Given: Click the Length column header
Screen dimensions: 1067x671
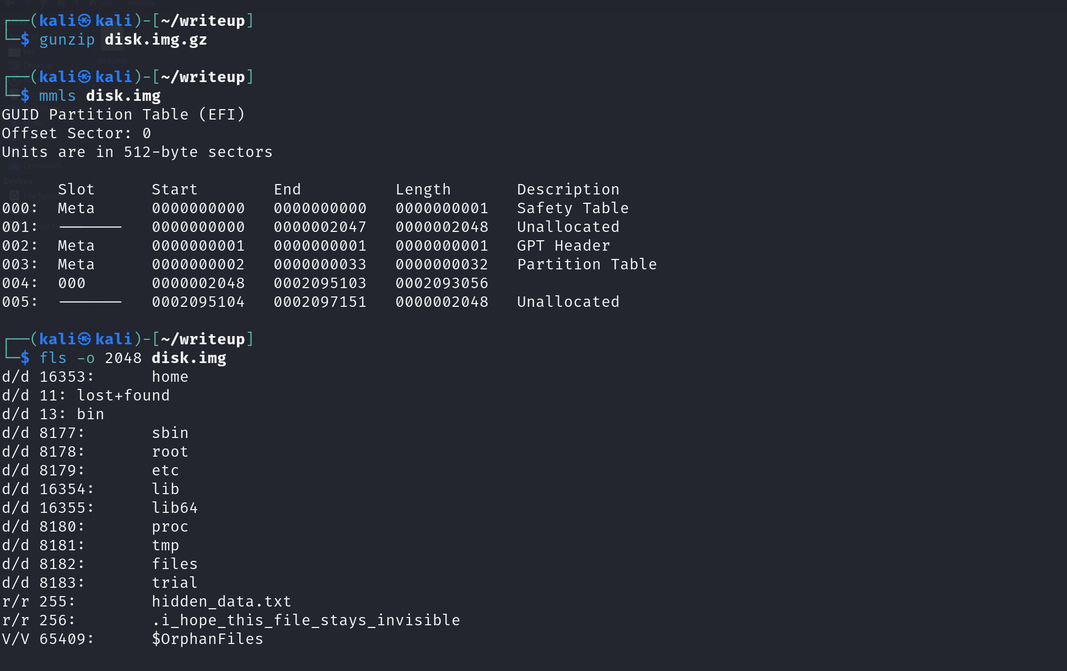Looking at the screenshot, I should click(423, 190).
